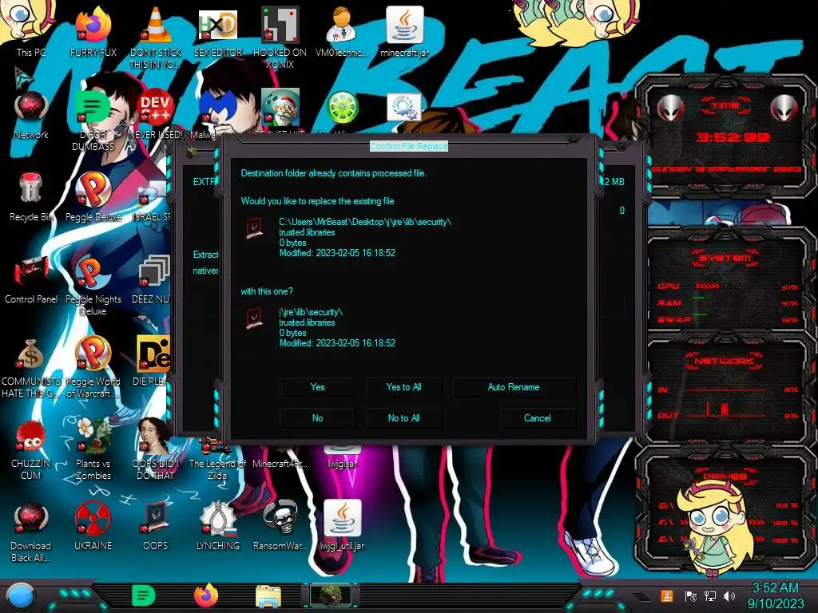
Task: Click Yes to replace the file
Action: pyautogui.click(x=317, y=387)
